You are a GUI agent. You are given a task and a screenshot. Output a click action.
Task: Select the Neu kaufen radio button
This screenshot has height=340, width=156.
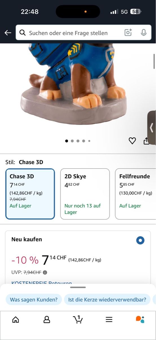pos(140,241)
